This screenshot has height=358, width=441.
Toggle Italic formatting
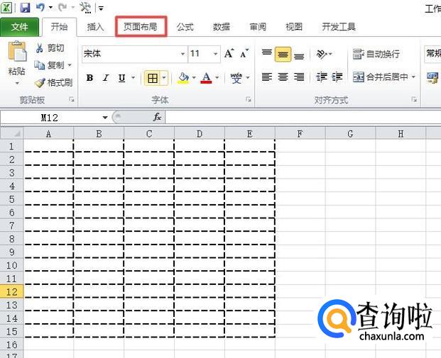click(106, 78)
